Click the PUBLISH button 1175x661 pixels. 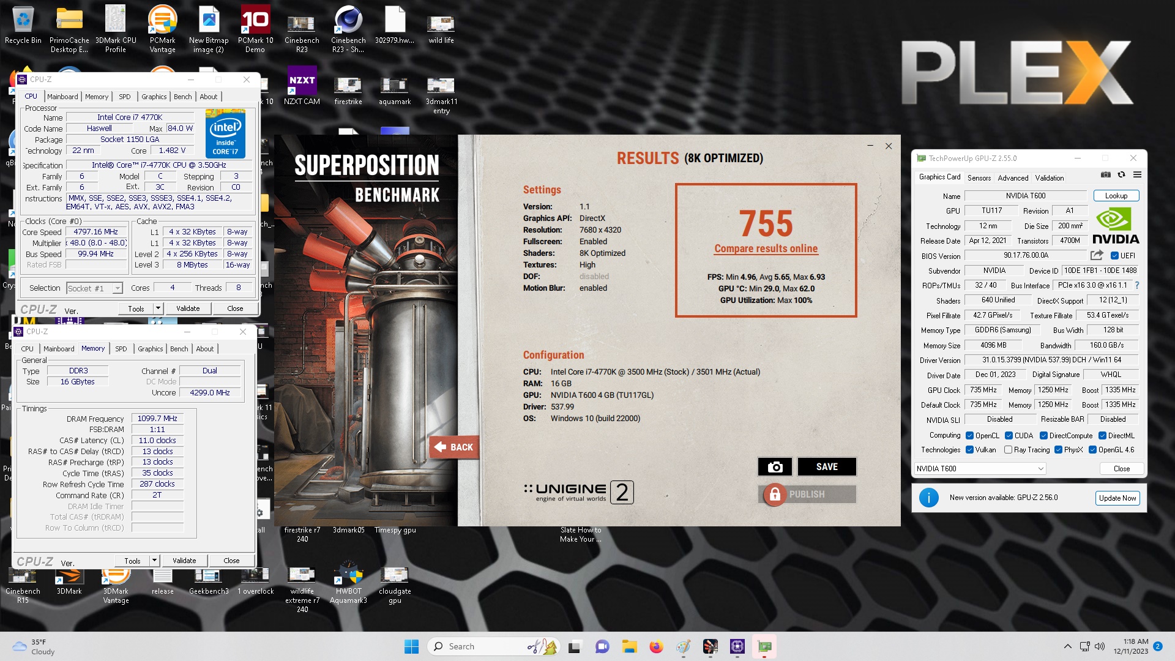[x=807, y=495]
